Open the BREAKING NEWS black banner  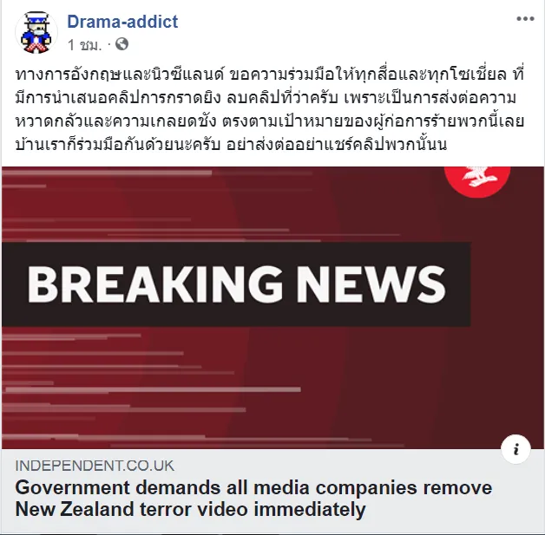pyautogui.click(x=236, y=284)
